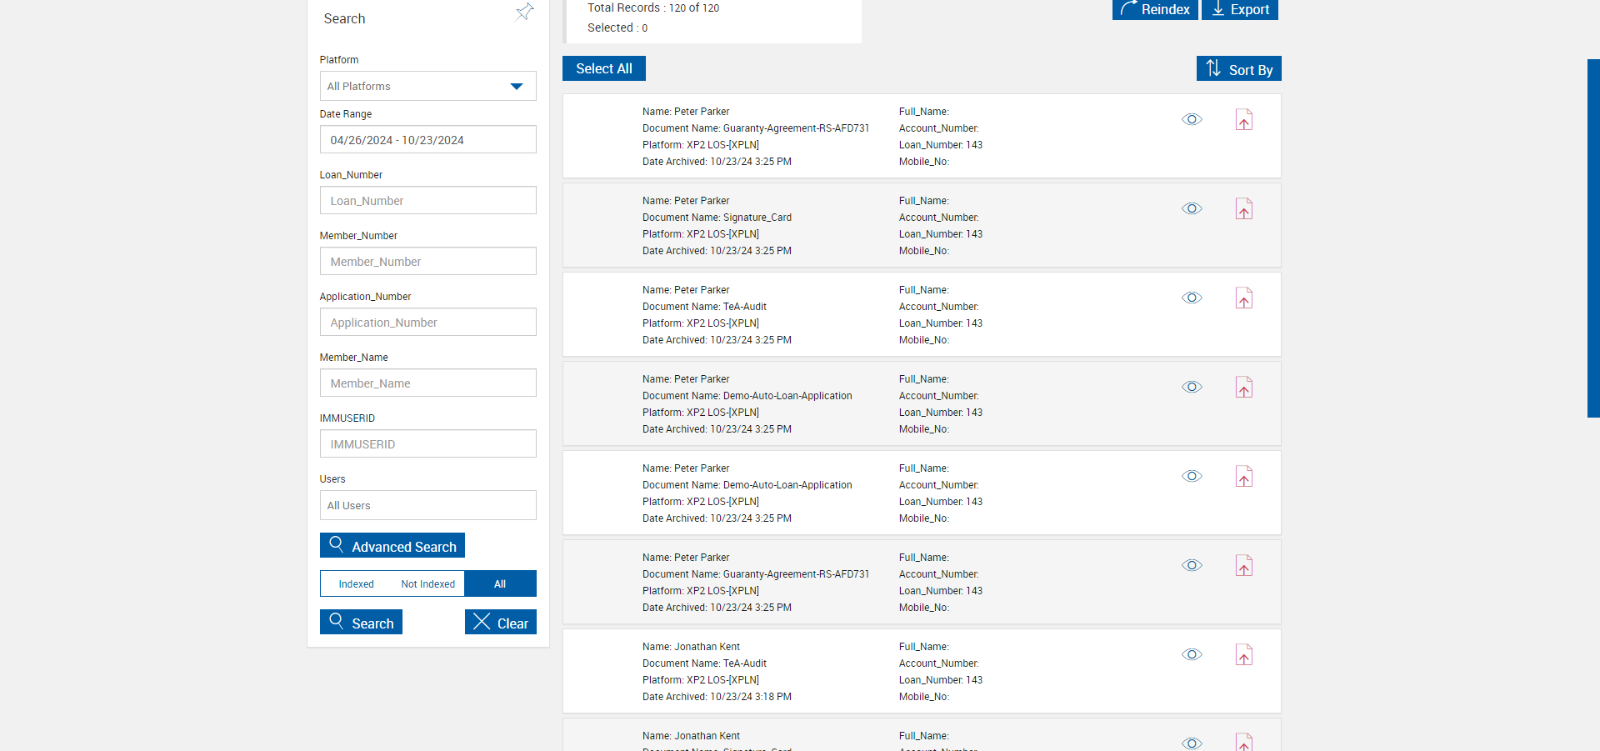
Task: Click the PDF icon on the second Demo-Auto-Loan-Application record
Action: click(x=1244, y=477)
